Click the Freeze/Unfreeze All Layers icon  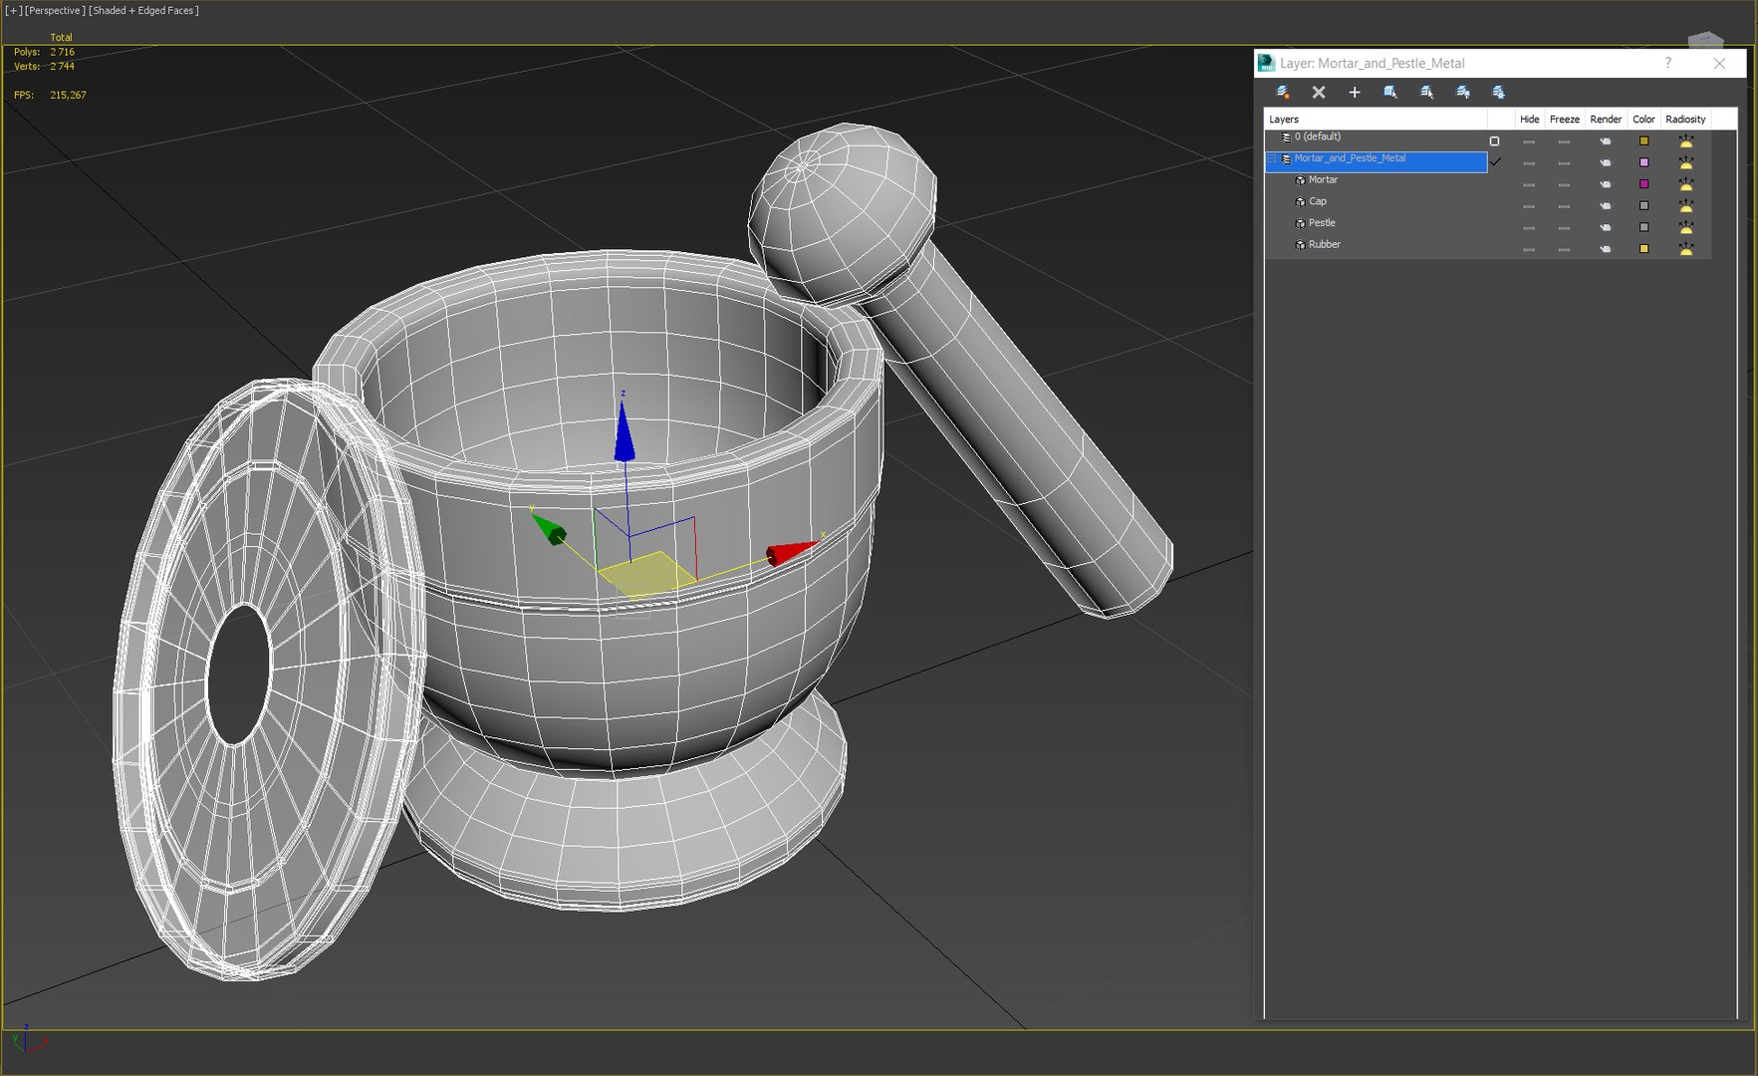click(x=1498, y=92)
